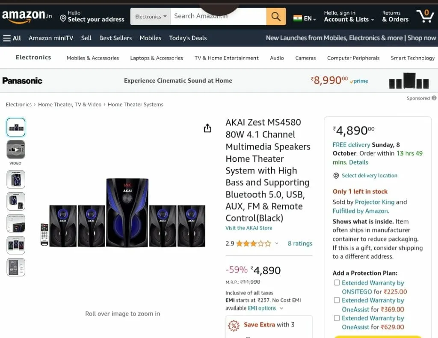
Task: Select the Cameras category tab
Action: point(305,58)
